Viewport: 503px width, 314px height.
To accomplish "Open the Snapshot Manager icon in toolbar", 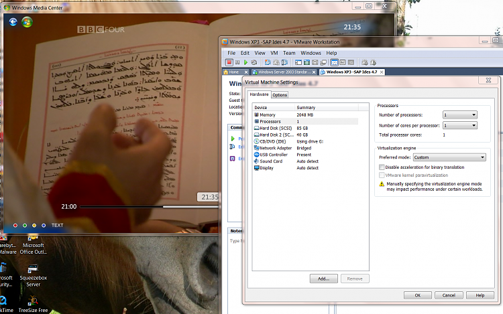I will coord(284,62).
